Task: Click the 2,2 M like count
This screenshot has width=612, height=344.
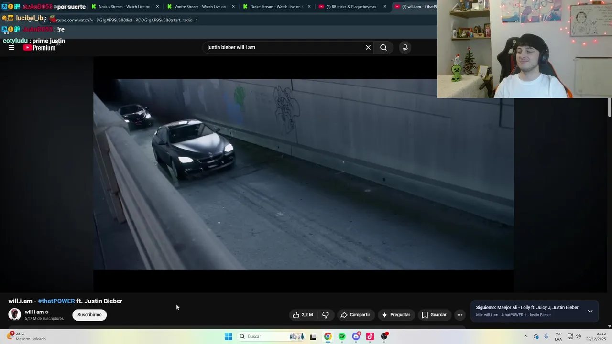Action: coord(307,315)
